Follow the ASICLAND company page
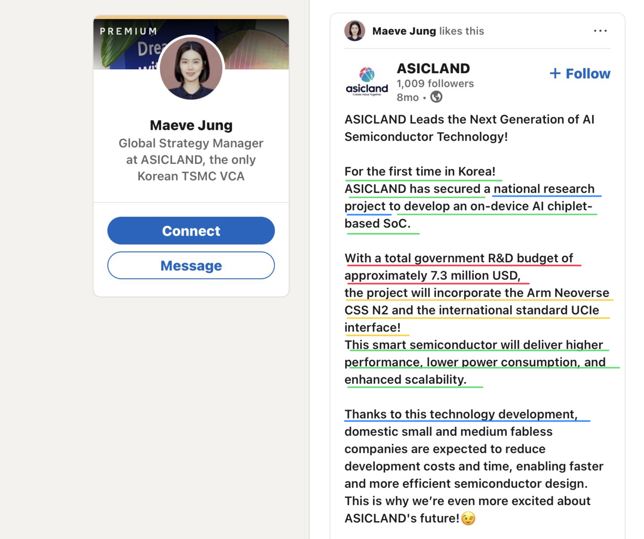The height and width of the screenshot is (539, 644). [x=580, y=74]
